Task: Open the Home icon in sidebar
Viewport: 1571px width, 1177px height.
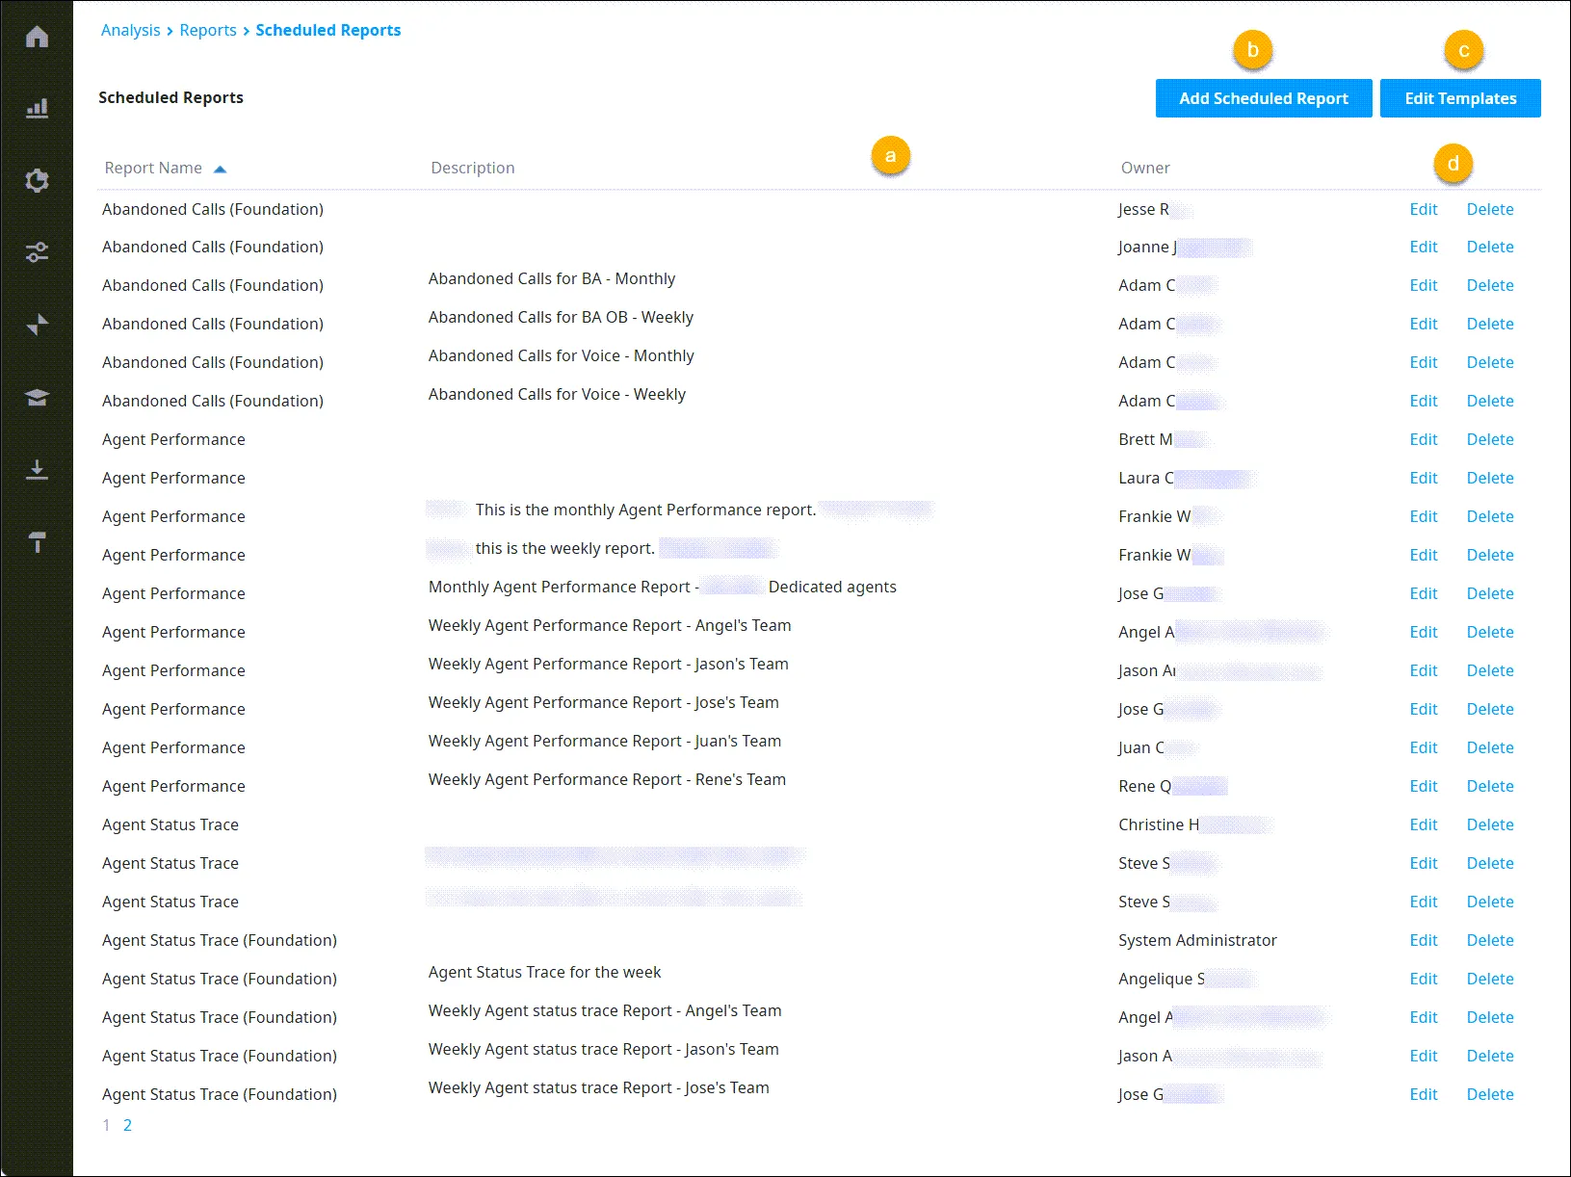Action: 37,37
